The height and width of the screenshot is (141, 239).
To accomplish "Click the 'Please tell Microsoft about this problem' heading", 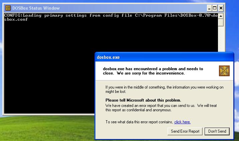I will (x=143, y=100).
